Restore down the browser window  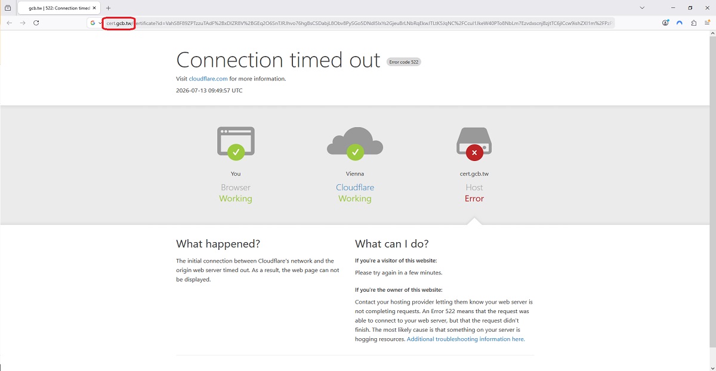point(690,8)
